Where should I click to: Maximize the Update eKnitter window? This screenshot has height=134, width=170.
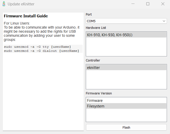[x=148, y=4]
